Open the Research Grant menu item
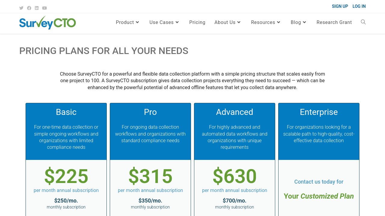The height and width of the screenshot is (216, 385). pos(334,22)
